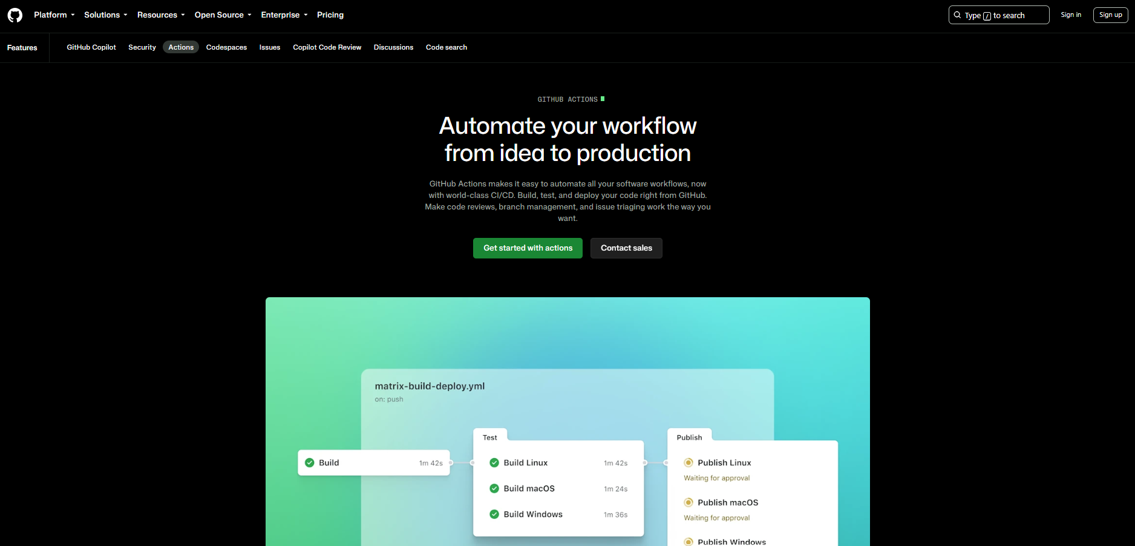
Task: Click the matrix-build-deploy.yml workflow filename
Action: pos(430,386)
